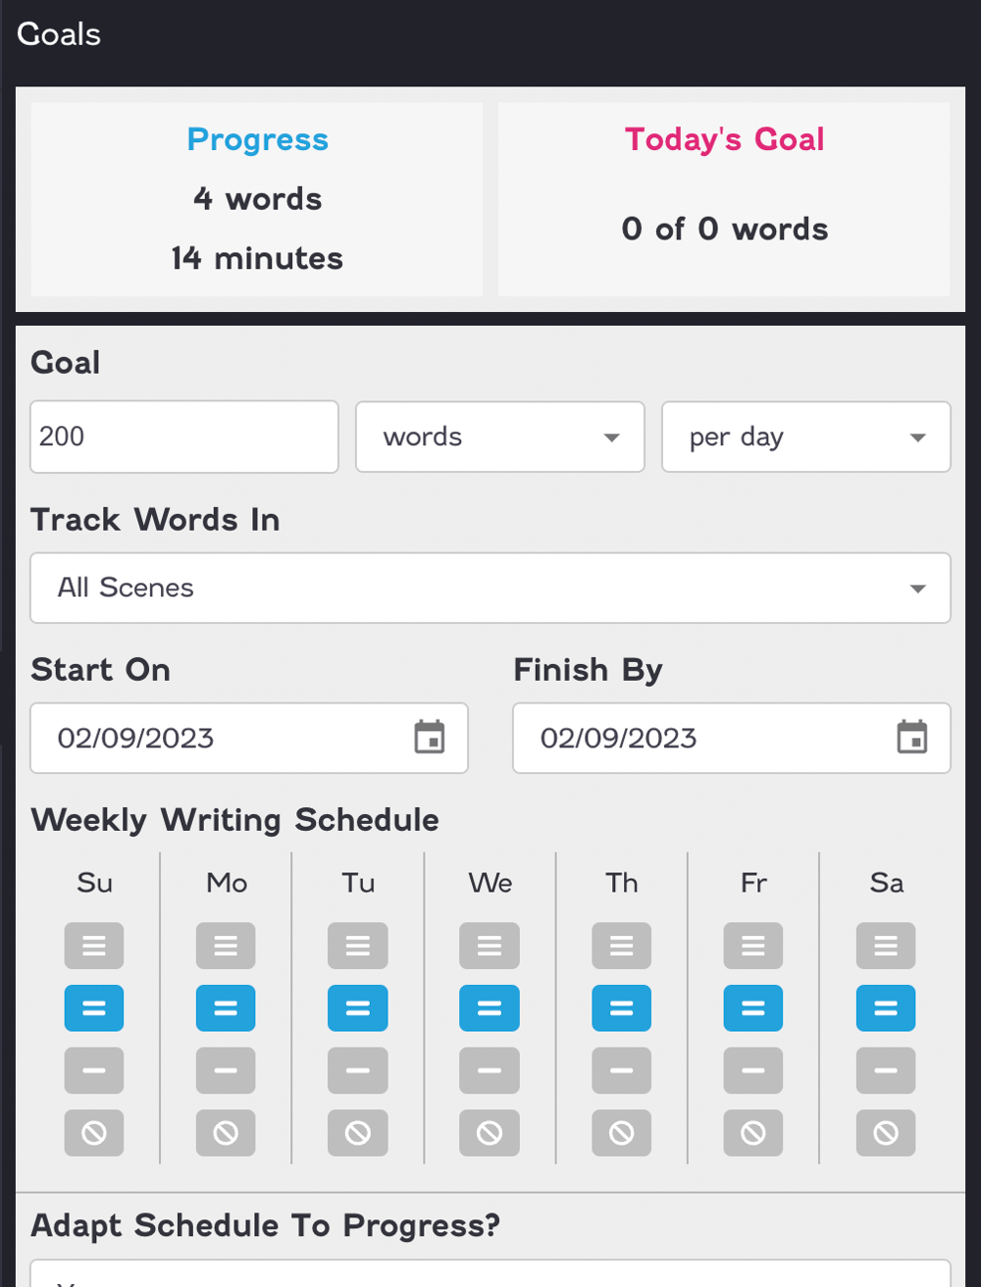Select the Today's Goal summary panel

724,199
